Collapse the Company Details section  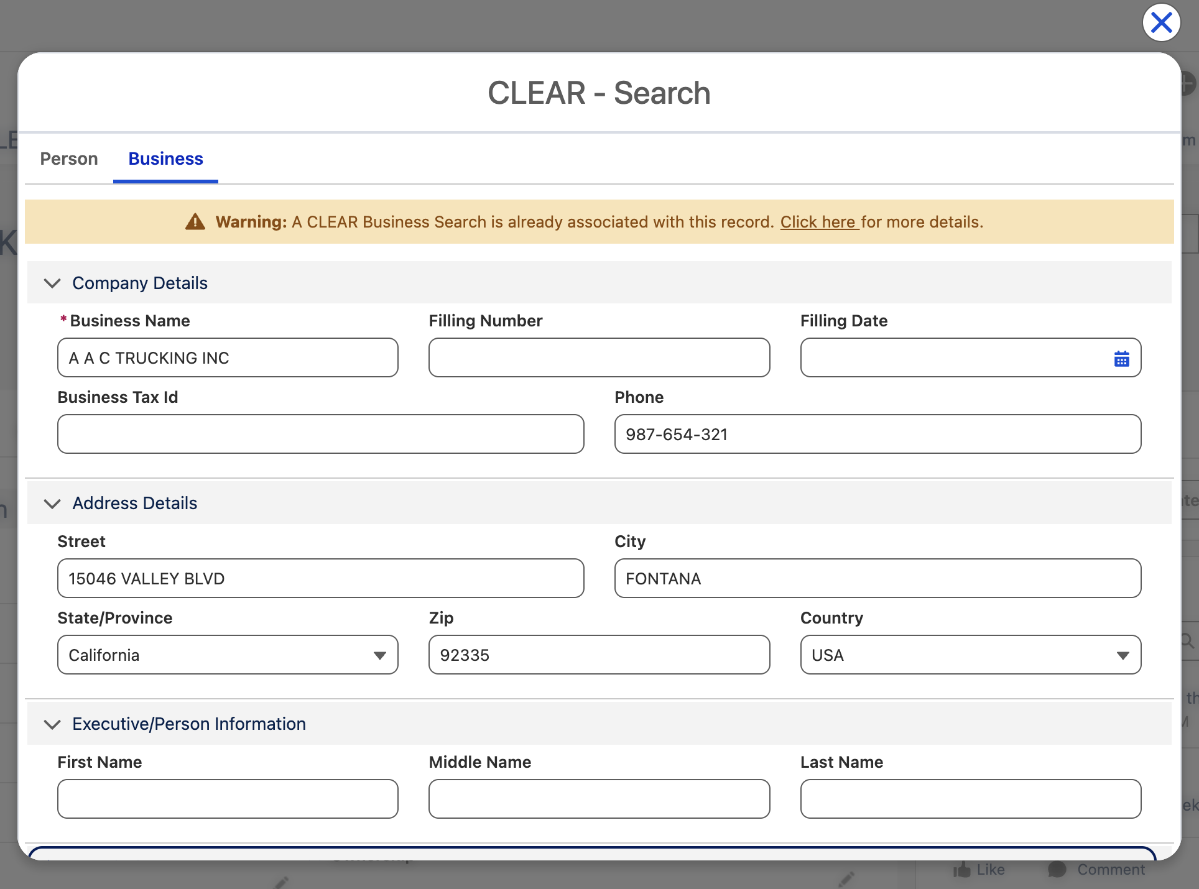click(53, 283)
